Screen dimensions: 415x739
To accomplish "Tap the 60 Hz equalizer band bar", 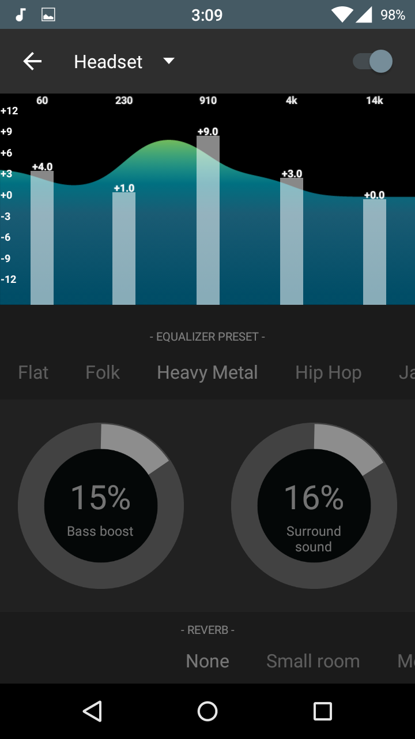I will pos(42,238).
